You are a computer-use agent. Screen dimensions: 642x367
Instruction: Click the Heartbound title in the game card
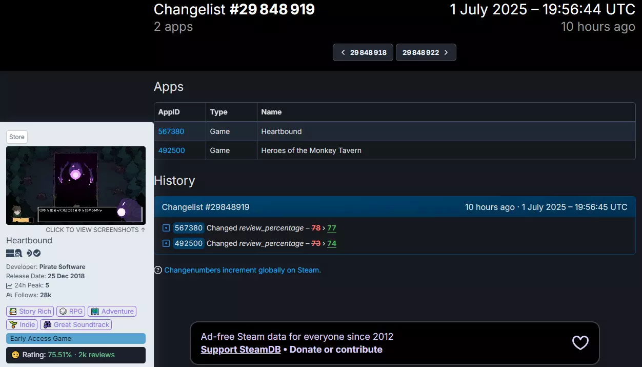click(29, 240)
